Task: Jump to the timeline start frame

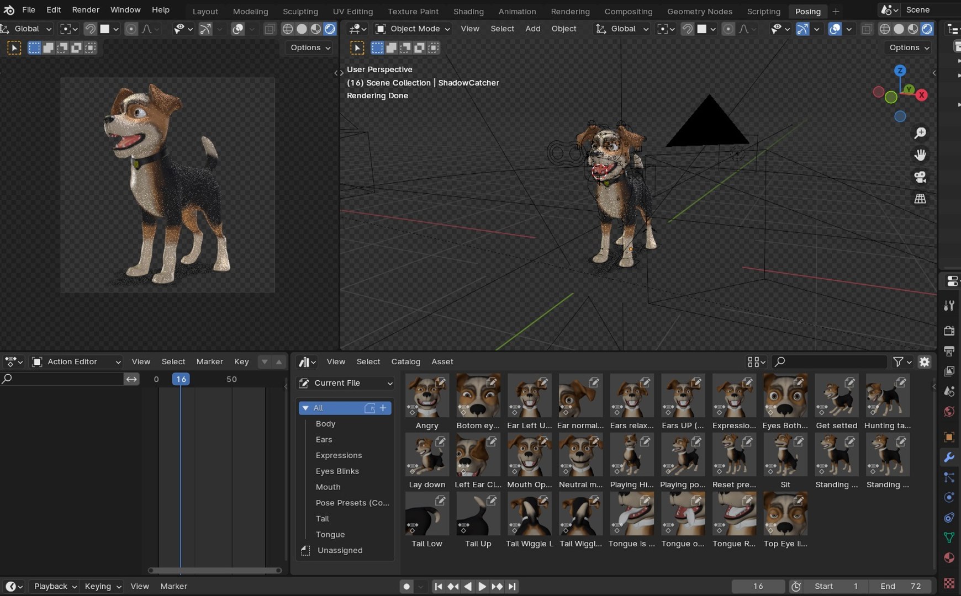Action: click(439, 587)
